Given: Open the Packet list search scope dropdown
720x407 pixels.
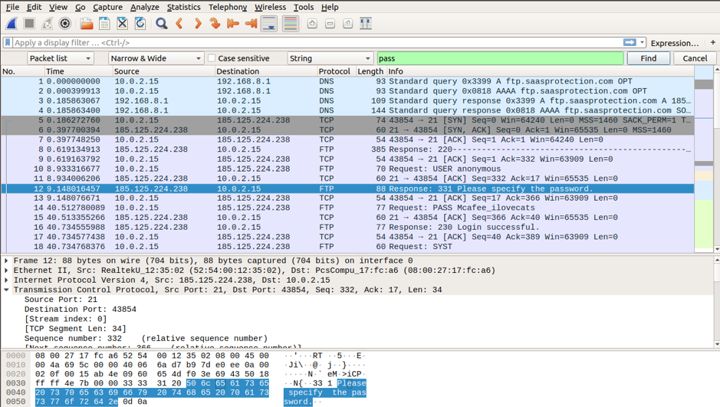Looking at the screenshot, I should (x=61, y=58).
